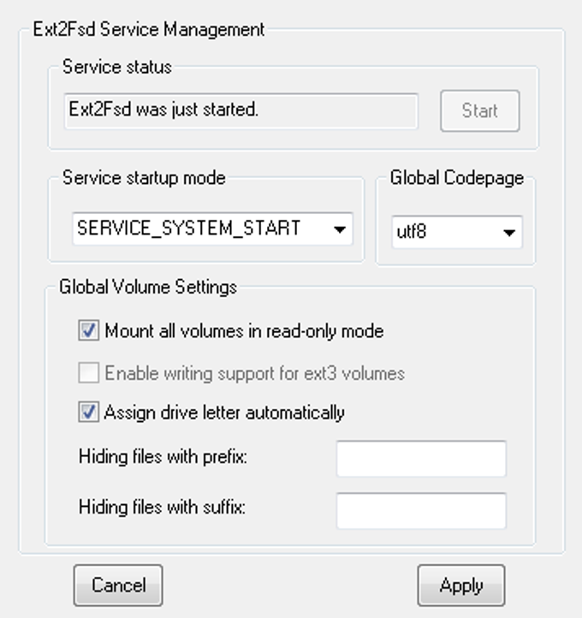
Task: Click the 'Ext2Fsd Service Management' heading
Action: (x=148, y=29)
